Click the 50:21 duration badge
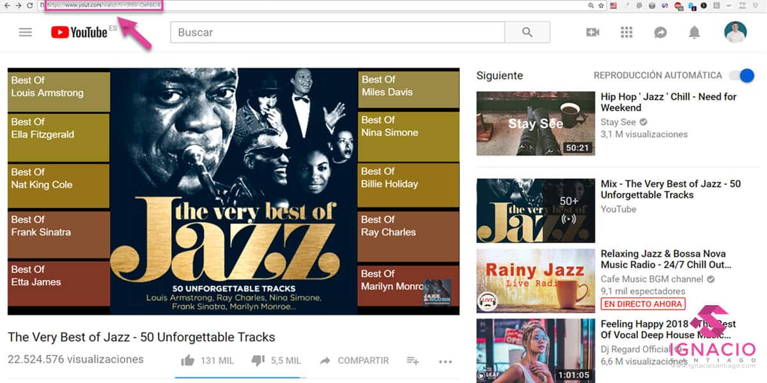 [577, 147]
